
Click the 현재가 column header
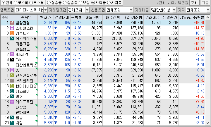[46, 17]
